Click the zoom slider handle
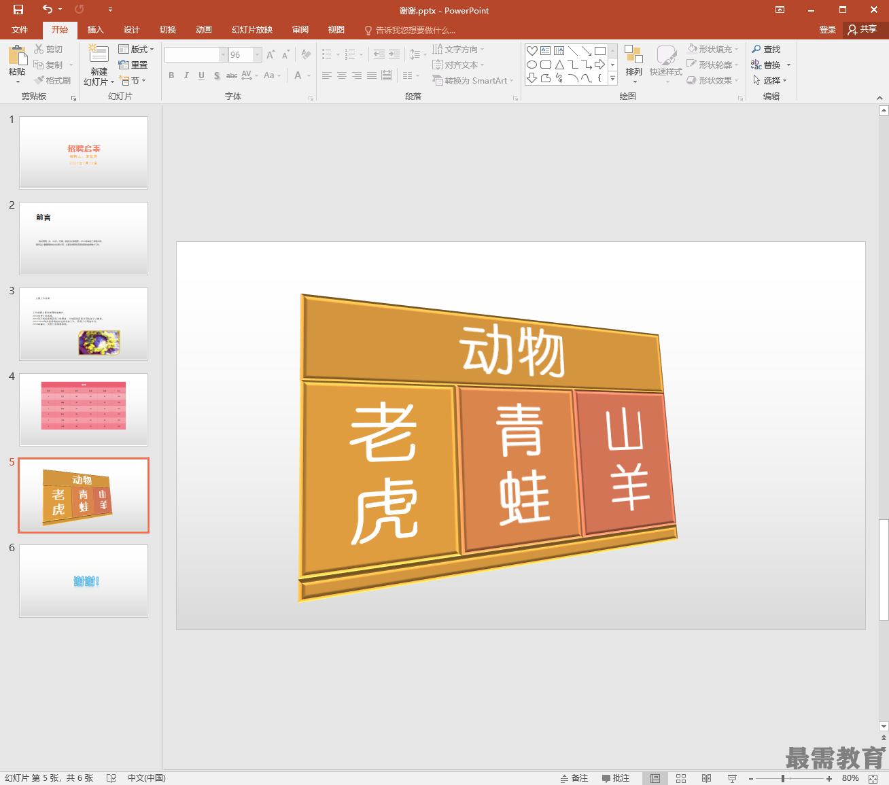Viewport: 889px width, 785px height. (783, 778)
